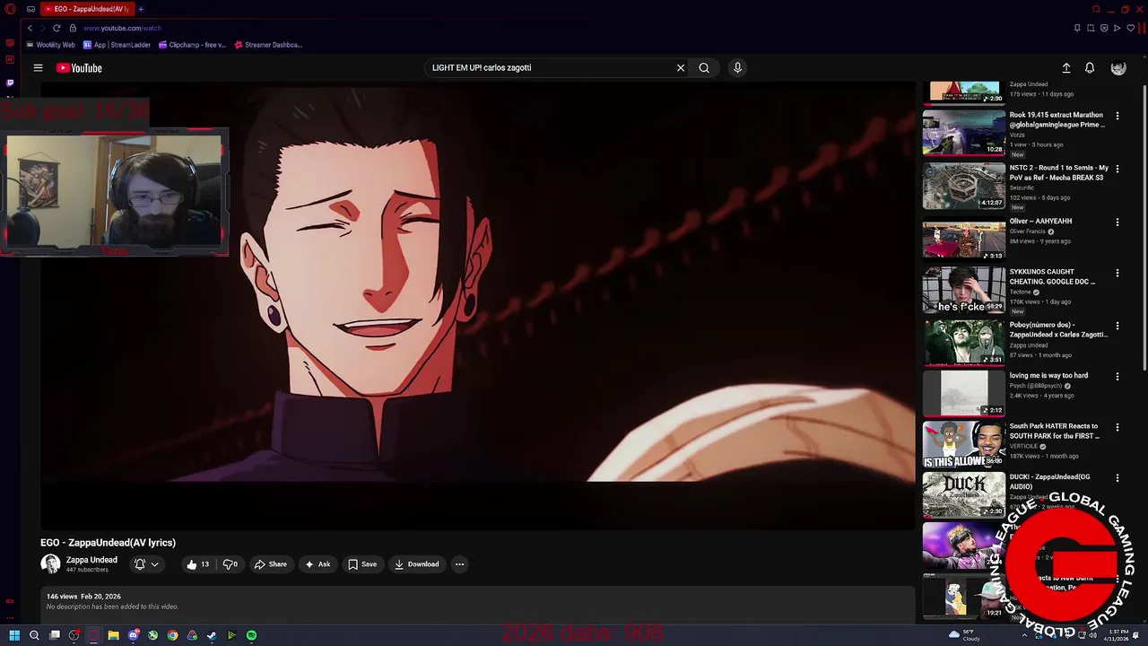The image size is (1148, 646).
Task: Open Poboy(número dos) video title
Action: tap(1058, 329)
